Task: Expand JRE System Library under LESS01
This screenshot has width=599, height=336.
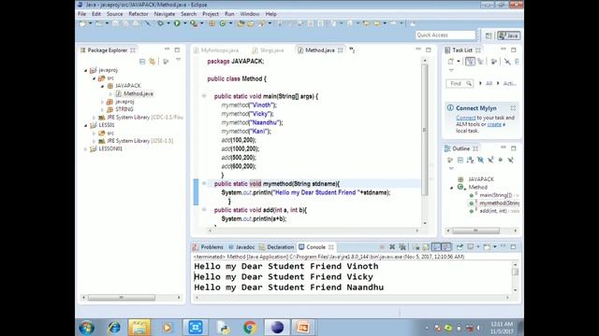Action: (94, 141)
